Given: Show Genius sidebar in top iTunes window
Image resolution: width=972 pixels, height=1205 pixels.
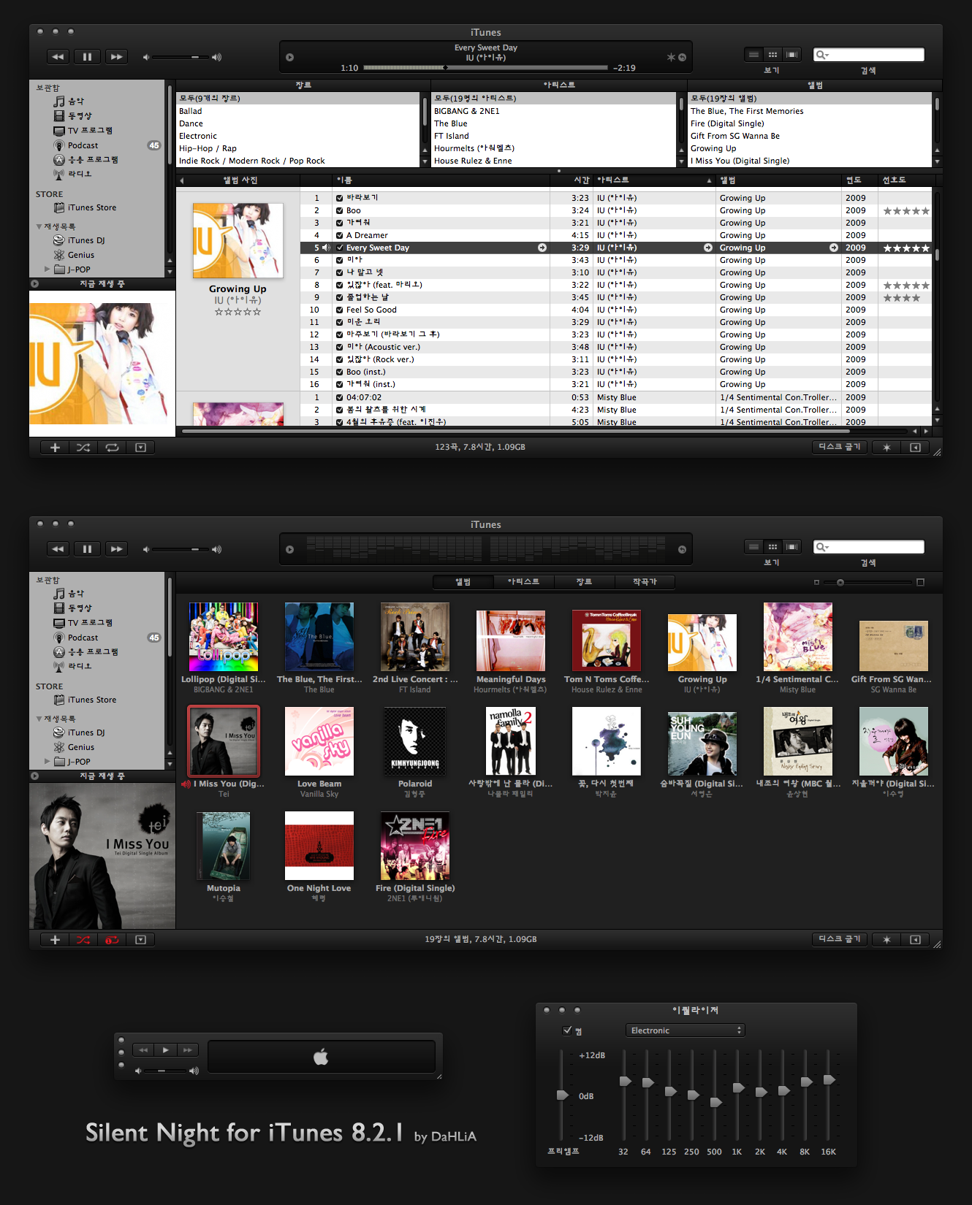Looking at the screenshot, I should 915,448.
